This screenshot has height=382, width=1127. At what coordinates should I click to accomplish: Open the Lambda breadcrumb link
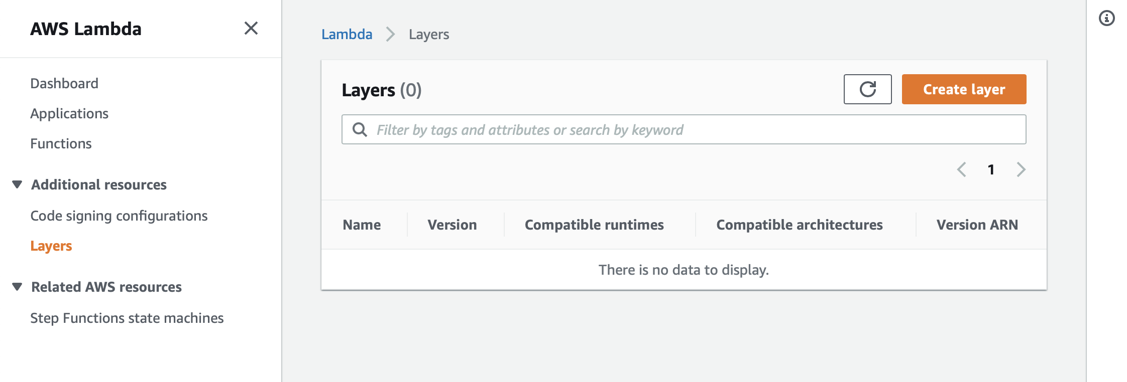click(x=347, y=34)
